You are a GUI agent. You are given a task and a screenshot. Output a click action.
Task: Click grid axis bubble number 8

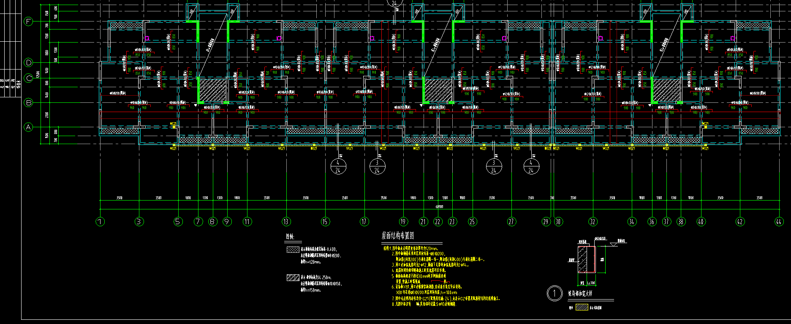tap(213, 222)
